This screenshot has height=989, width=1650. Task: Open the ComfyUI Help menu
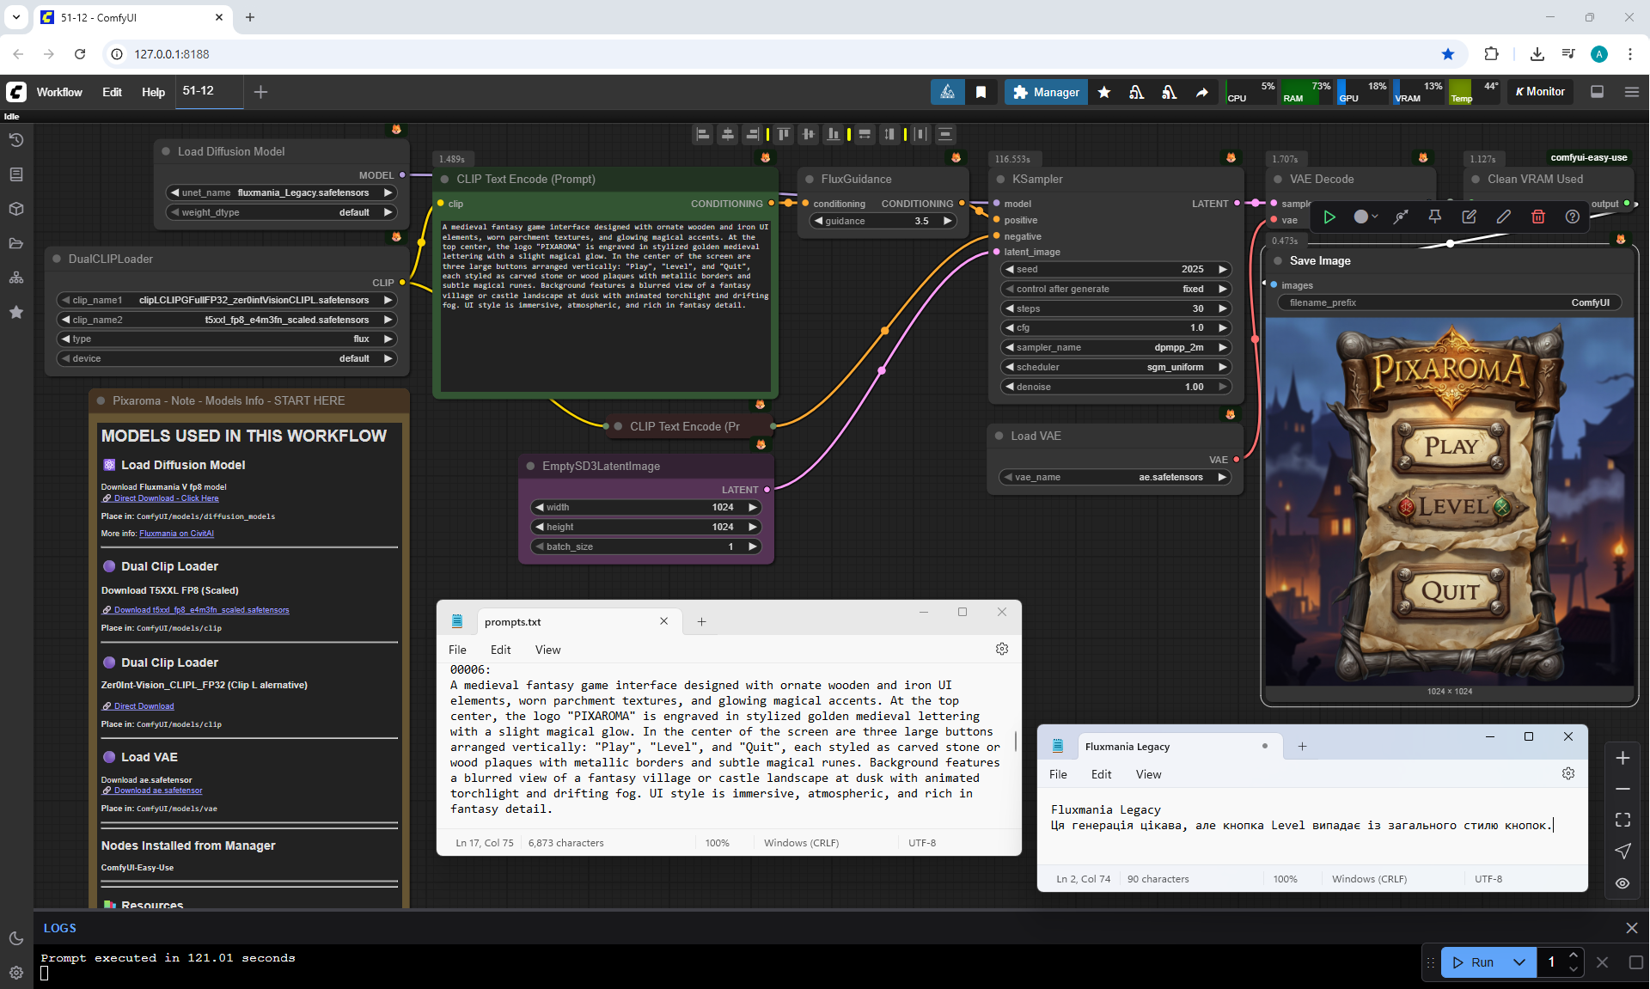153,92
